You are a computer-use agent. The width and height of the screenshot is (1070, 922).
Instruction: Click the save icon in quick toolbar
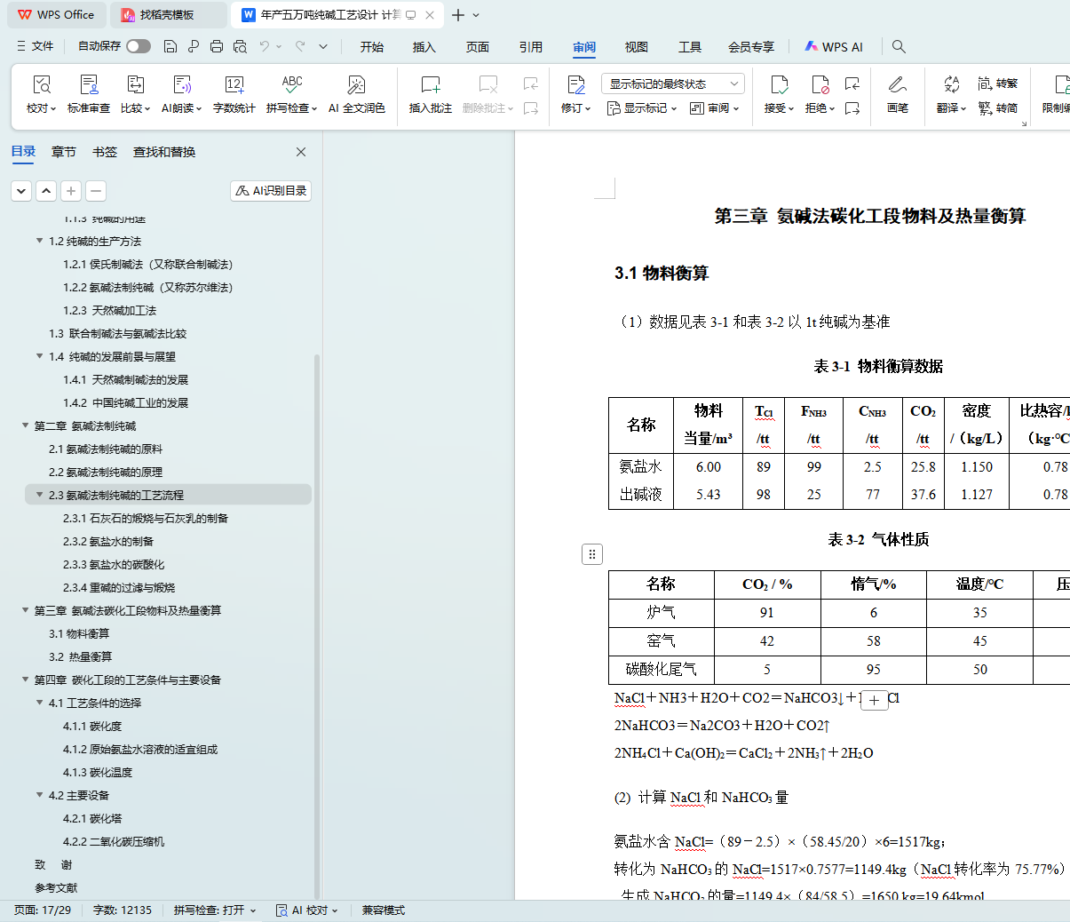[x=170, y=46]
